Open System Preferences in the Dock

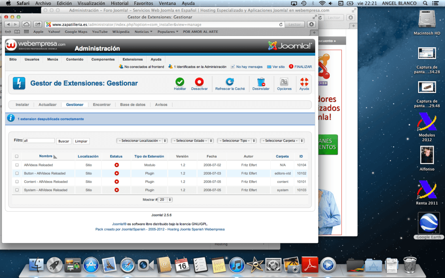tap(273, 265)
